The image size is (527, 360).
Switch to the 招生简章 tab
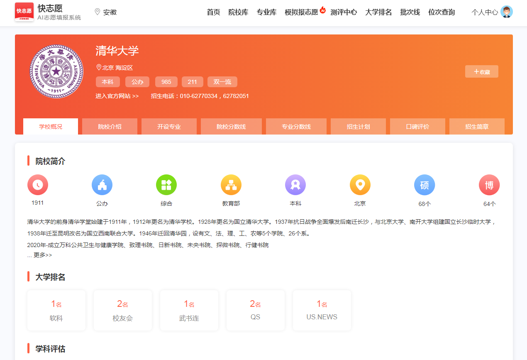click(477, 126)
